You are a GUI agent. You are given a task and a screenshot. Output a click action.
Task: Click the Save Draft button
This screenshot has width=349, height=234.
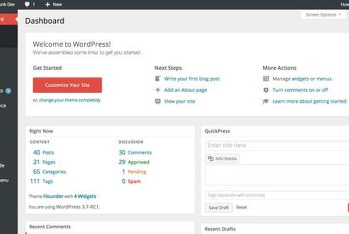point(218,208)
